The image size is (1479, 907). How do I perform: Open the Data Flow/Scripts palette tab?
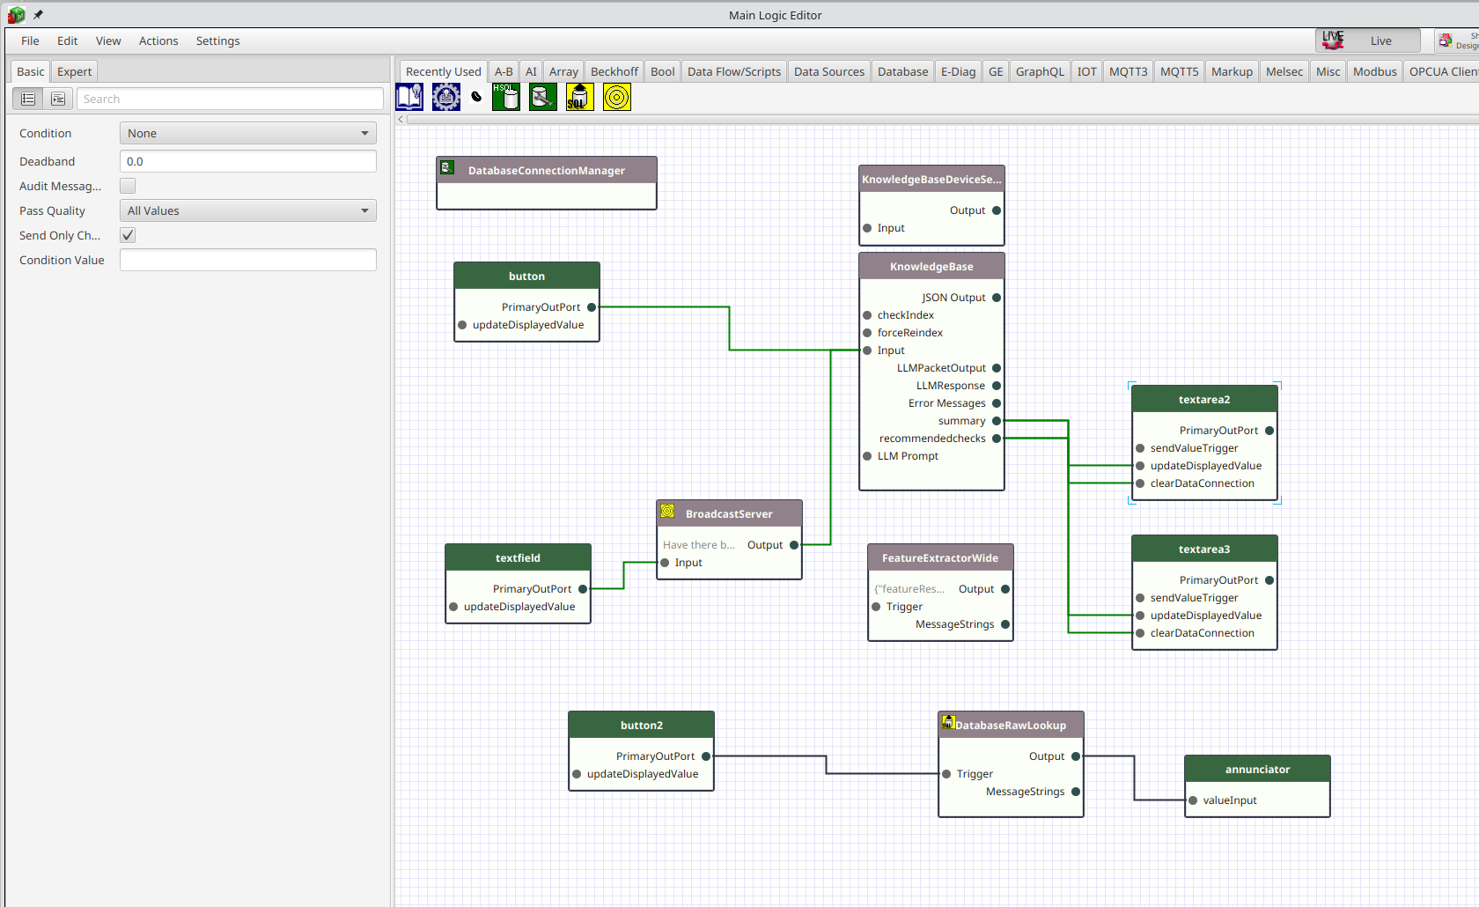pos(734,71)
